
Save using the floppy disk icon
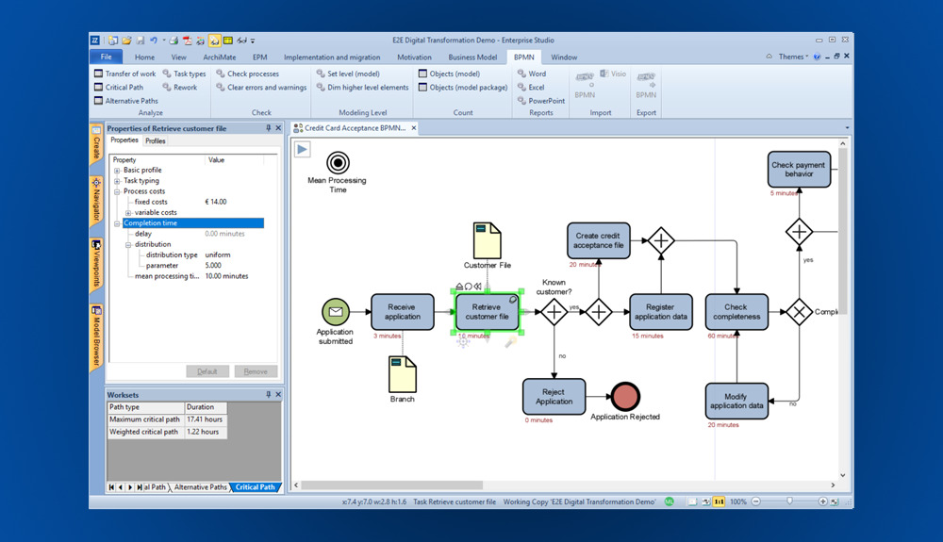tap(141, 41)
